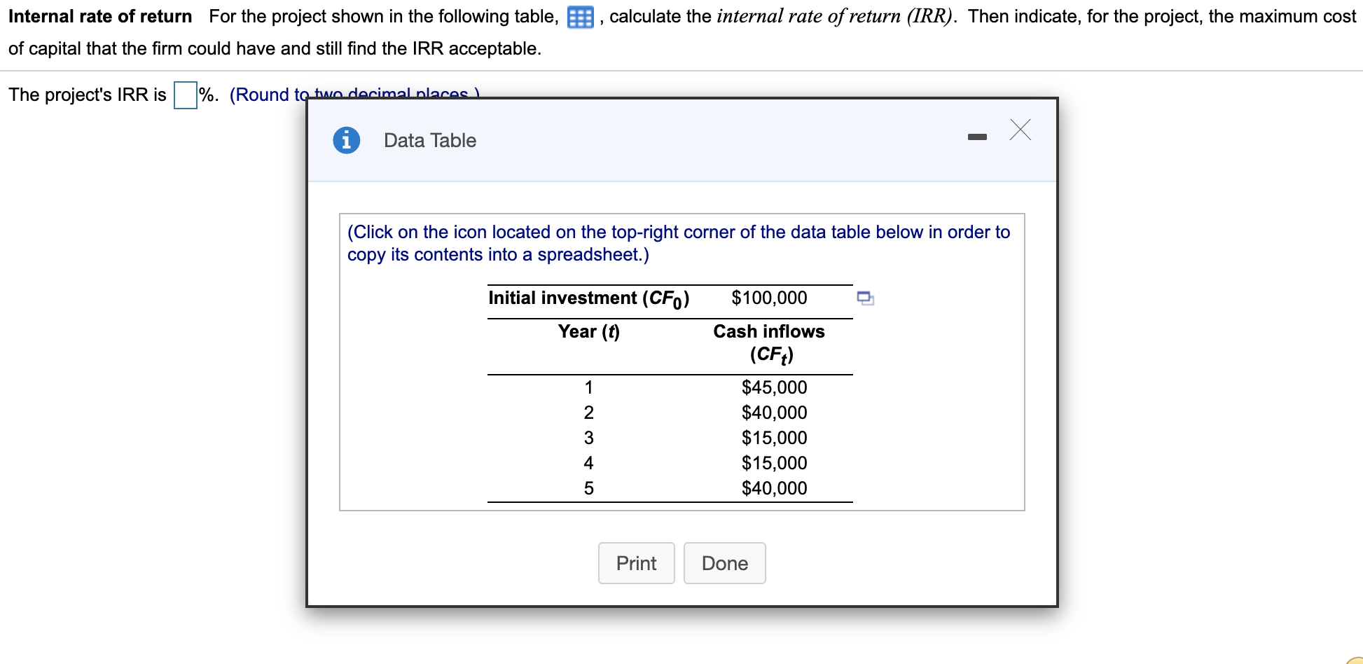
Task: Click the Year 5 cash inflow $40,000
Action: pos(773,487)
